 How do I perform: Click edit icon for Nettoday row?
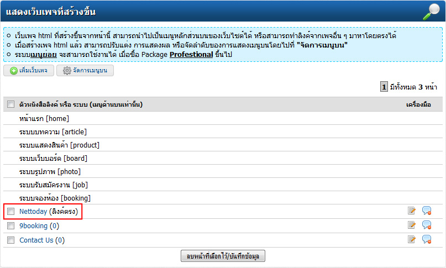411,211
